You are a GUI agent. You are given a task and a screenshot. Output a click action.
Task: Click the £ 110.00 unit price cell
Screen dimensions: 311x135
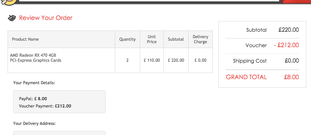click(152, 60)
